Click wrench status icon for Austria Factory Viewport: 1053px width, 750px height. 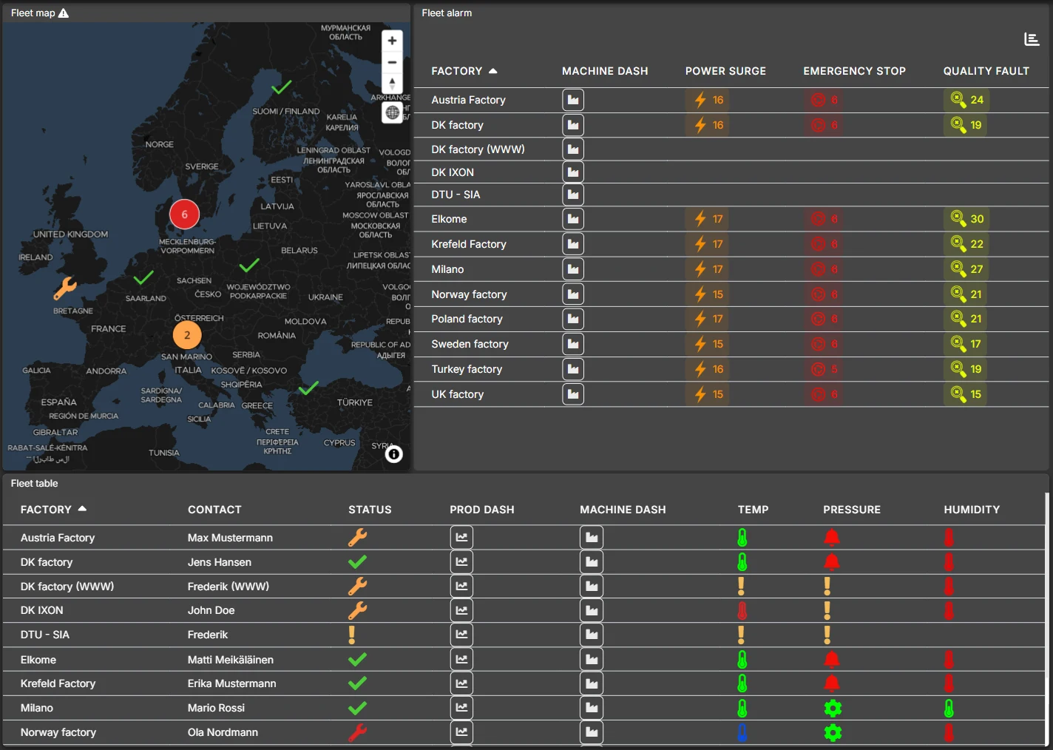click(x=358, y=538)
